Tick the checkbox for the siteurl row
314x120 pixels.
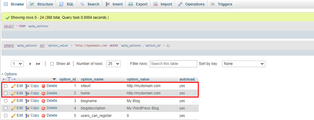(x=6, y=86)
